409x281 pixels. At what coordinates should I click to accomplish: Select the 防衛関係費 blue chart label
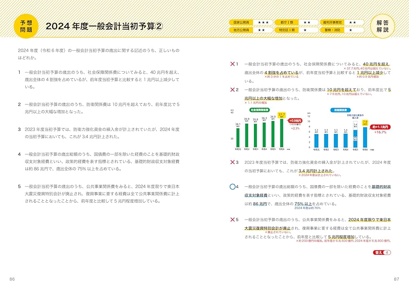pyautogui.click(x=340, y=109)
